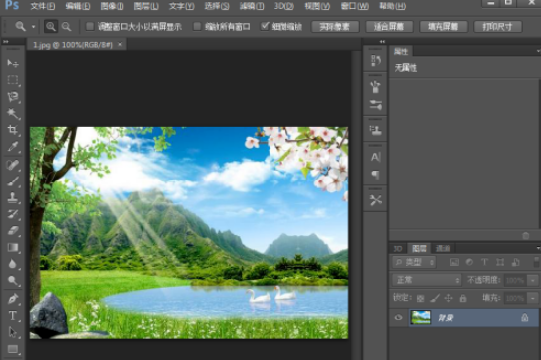Open the Brush settings panel icon
The height and width of the screenshot is (360, 541).
point(375,105)
